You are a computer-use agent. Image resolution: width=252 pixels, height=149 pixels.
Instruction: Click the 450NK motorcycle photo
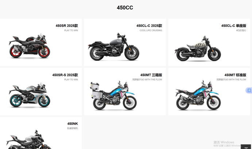[x=29, y=140]
